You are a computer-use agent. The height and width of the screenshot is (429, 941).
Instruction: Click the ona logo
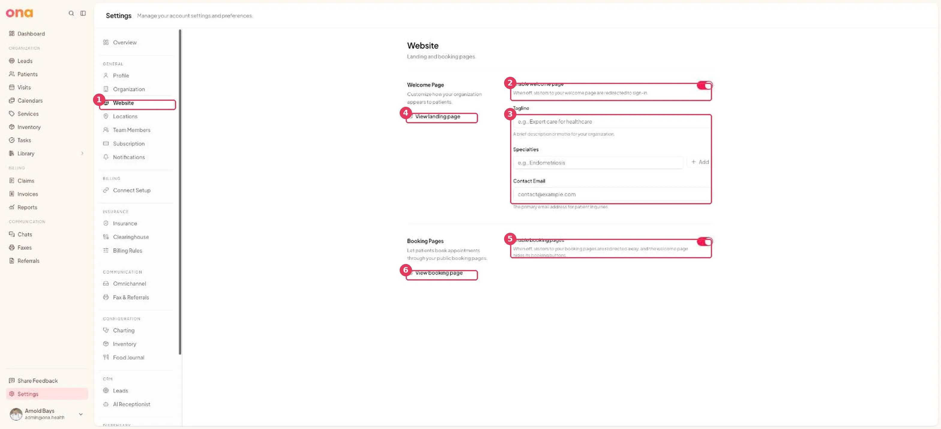click(20, 13)
